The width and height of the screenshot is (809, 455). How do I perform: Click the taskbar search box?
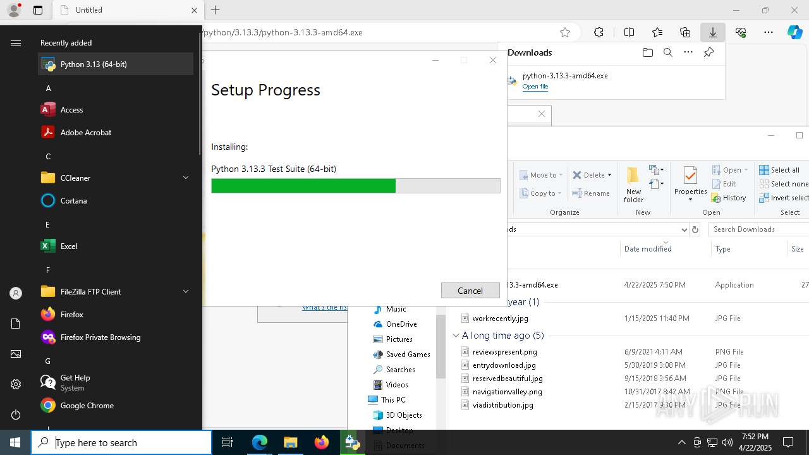(121, 442)
